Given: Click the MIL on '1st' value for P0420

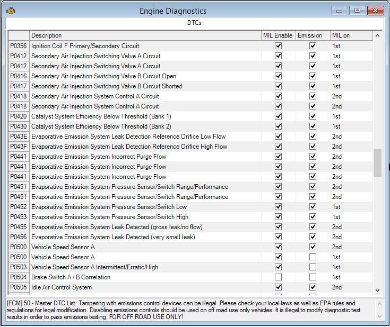Looking at the screenshot, I should coord(336,116).
